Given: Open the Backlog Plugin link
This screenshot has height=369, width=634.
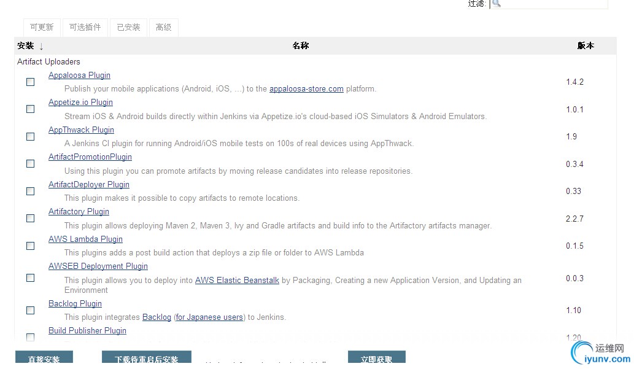Looking at the screenshot, I should [x=75, y=304].
